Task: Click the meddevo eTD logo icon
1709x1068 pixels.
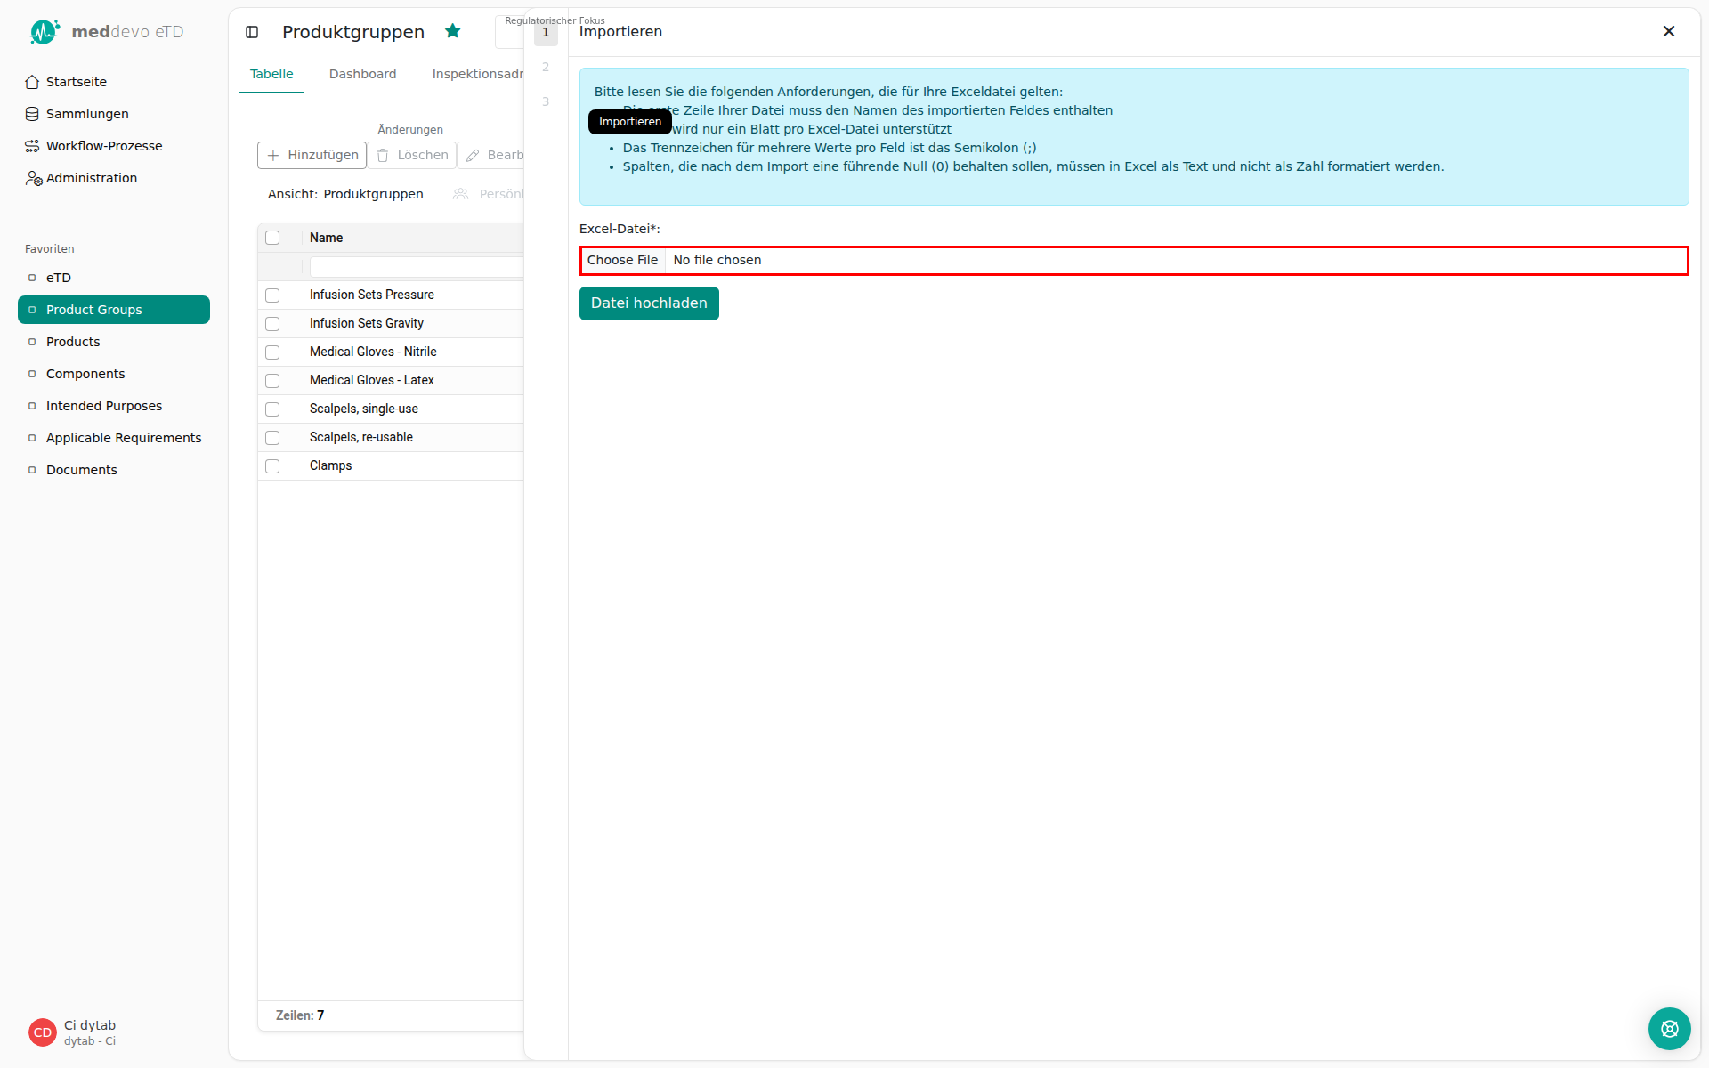Action: point(45,32)
